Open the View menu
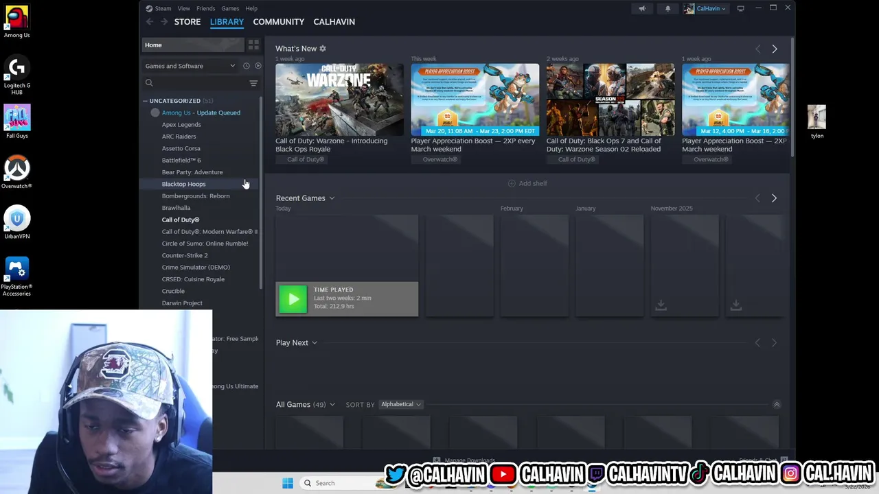This screenshot has height=494, width=879. point(184,8)
